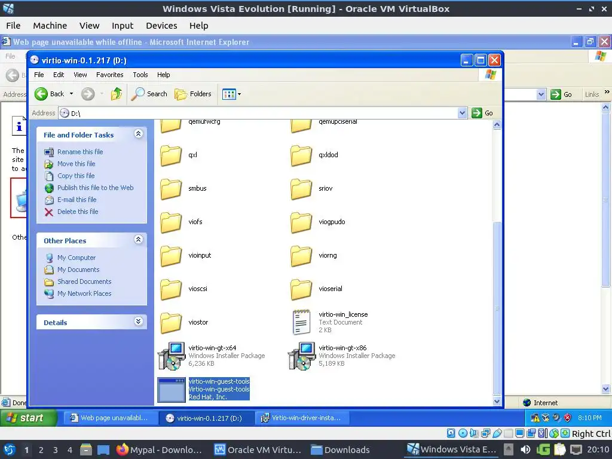Open the View menu in Explorer

80,75
